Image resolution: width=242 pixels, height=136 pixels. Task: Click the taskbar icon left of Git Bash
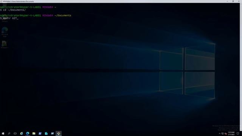(x=52, y=133)
